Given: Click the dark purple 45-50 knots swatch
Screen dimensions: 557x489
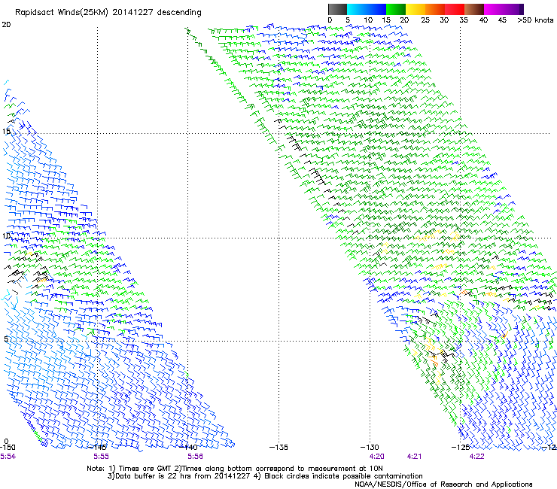Looking at the screenshot, I should click(x=513, y=9).
